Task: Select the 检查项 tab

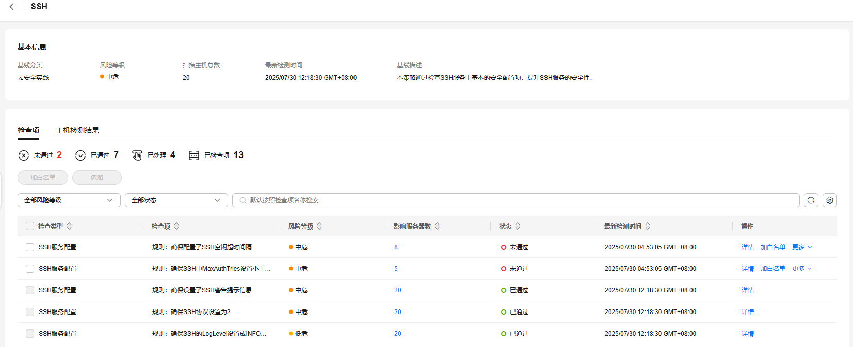Action: 28,130
